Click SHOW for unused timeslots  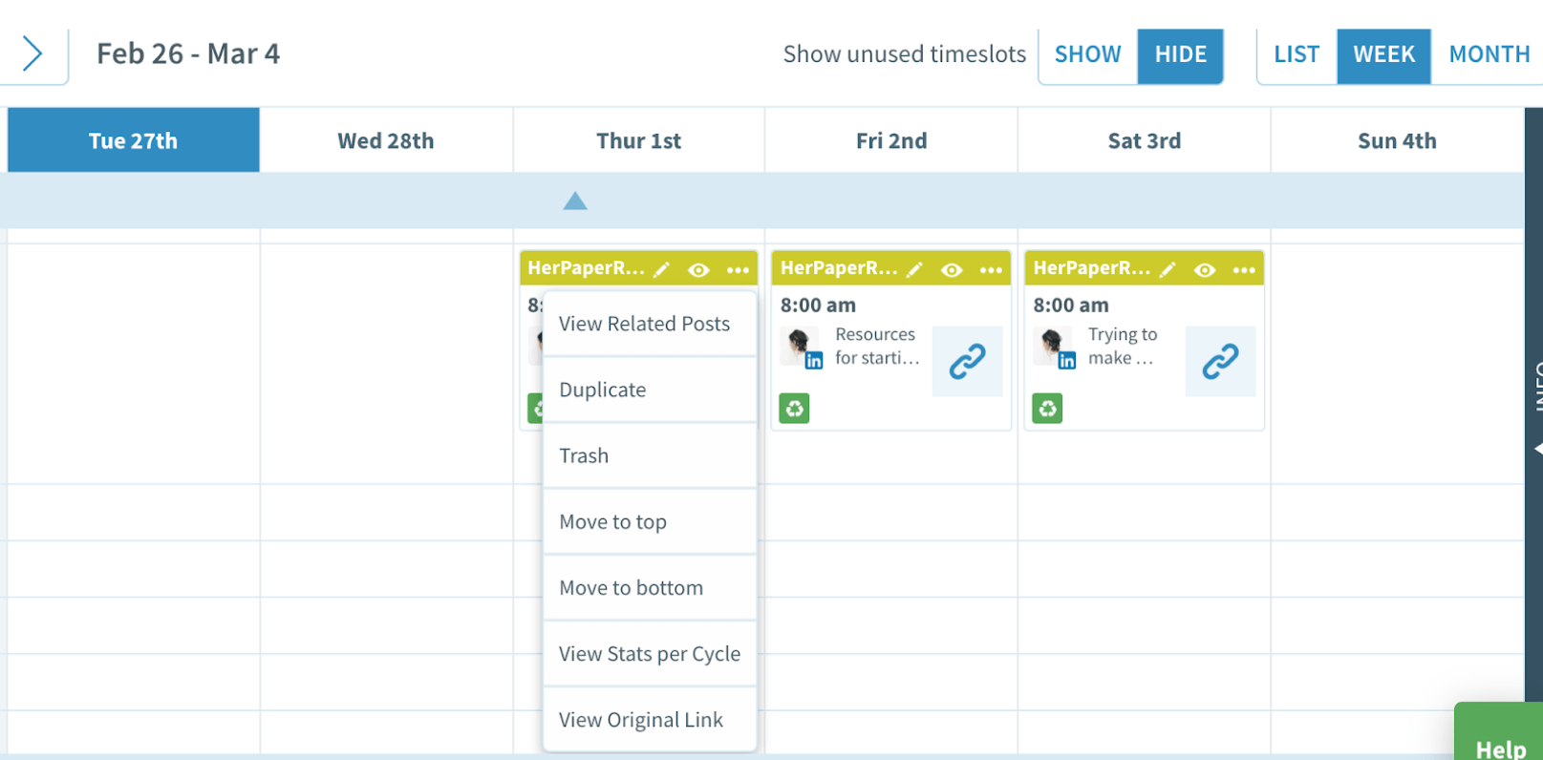tap(1087, 55)
